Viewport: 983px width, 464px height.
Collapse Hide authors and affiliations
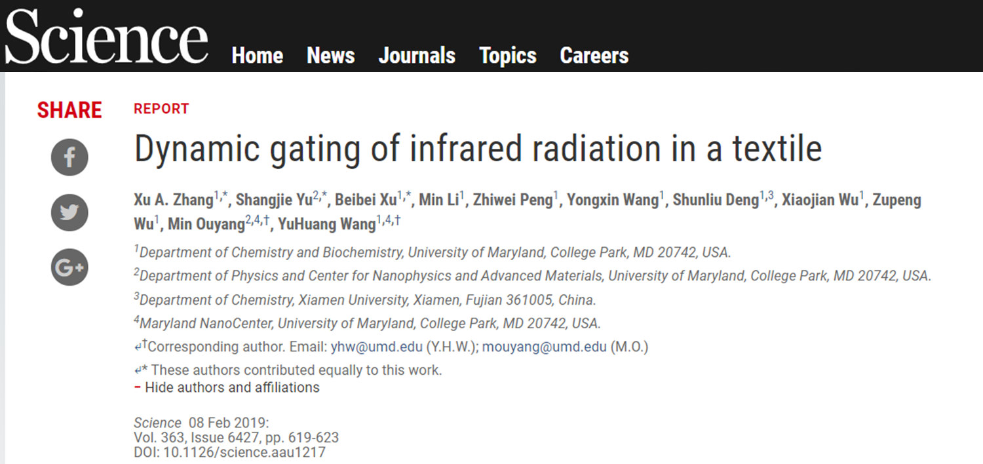[x=227, y=387]
